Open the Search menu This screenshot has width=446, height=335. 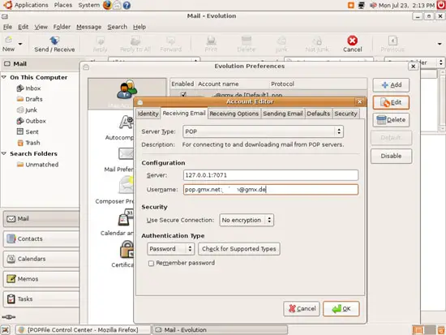pyautogui.click(x=118, y=27)
